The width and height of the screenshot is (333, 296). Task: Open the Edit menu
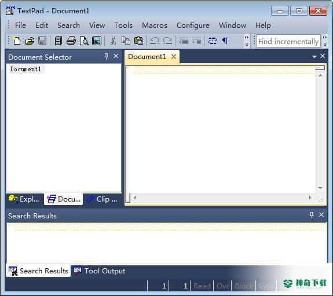[x=42, y=25]
